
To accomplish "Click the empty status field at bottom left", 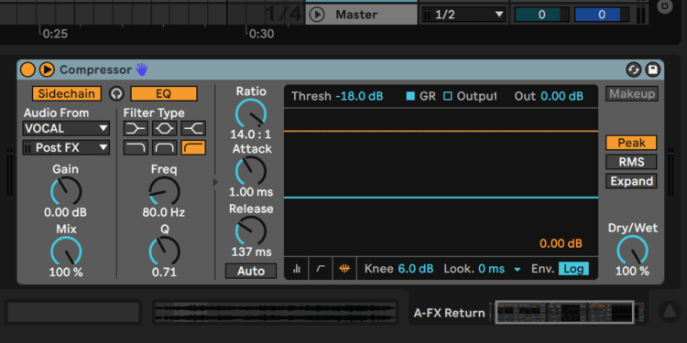I will coord(73,313).
